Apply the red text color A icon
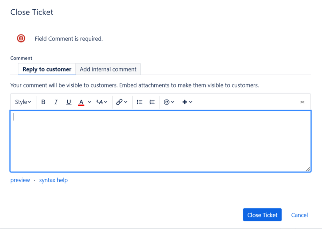Screen dimensions: 322x229 (x=81, y=102)
